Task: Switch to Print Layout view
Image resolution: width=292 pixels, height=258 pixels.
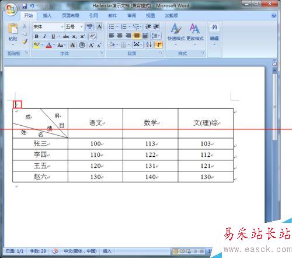Action: pos(176,251)
